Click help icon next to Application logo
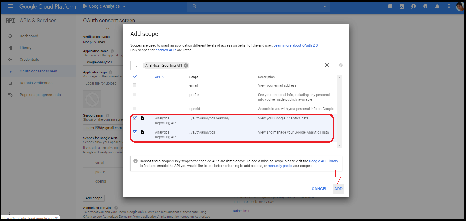Image resolution: width=466 pixels, height=221 pixels. [111, 72]
